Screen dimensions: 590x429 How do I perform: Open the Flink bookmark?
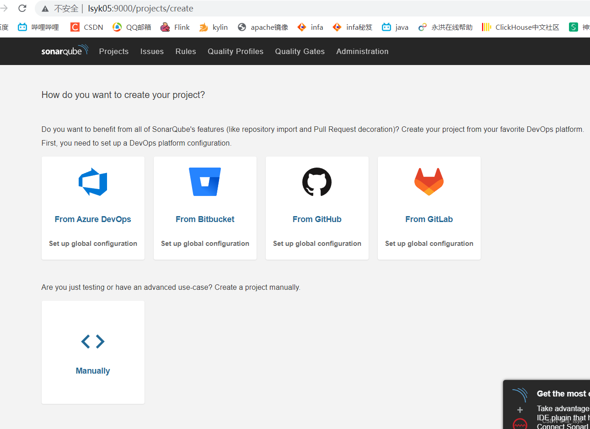click(x=175, y=27)
